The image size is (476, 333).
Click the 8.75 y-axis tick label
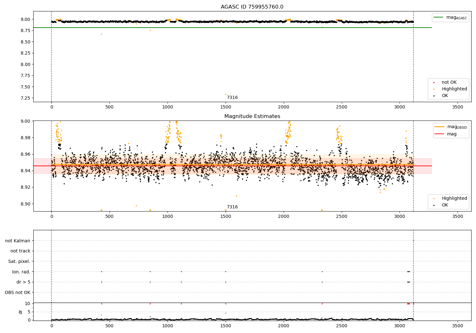pyautogui.click(x=25, y=30)
